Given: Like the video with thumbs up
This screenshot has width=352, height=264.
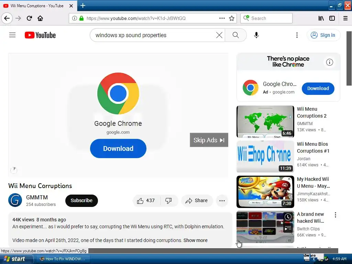Looking at the screenshot, I should click(x=146, y=200).
